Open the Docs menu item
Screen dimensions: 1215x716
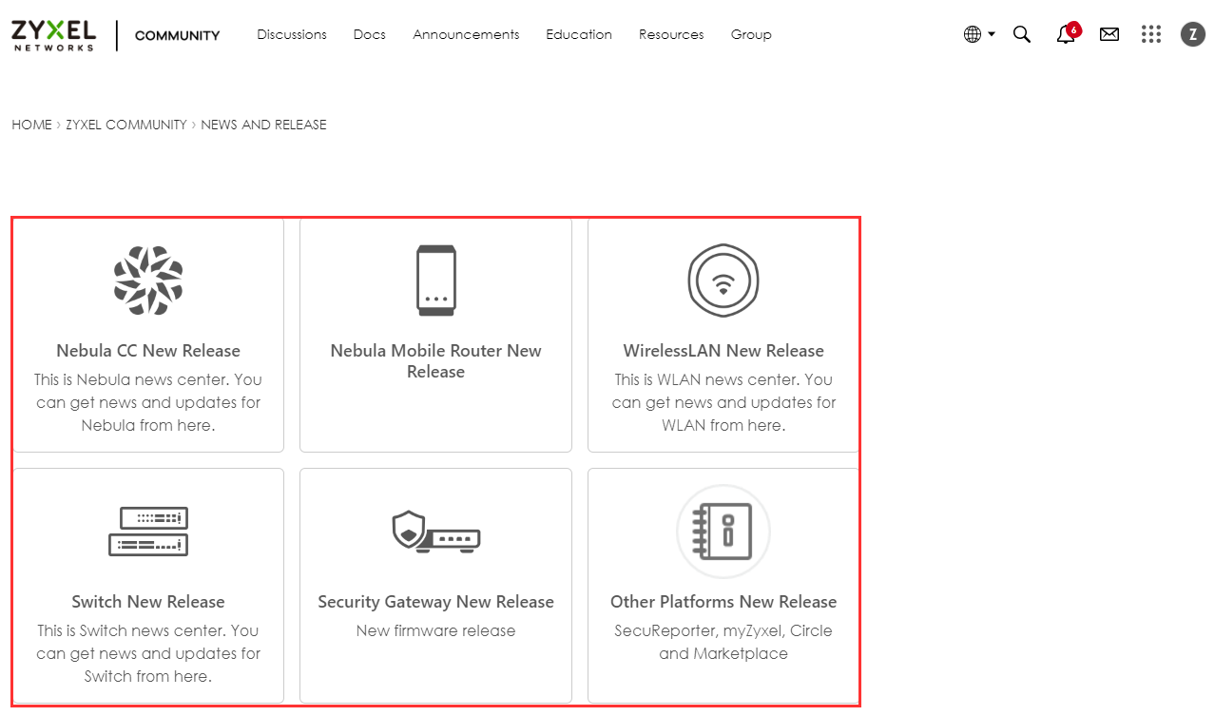click(x=370, y=34)
